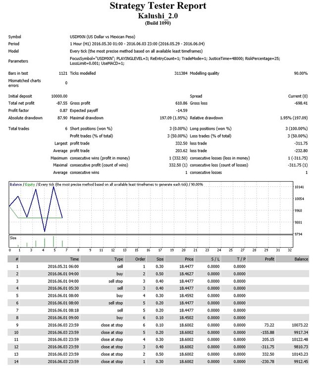Viewport: 317px width, 376px height.
Task: Click the 9794 chart axis label
Action: pos(299,234)
